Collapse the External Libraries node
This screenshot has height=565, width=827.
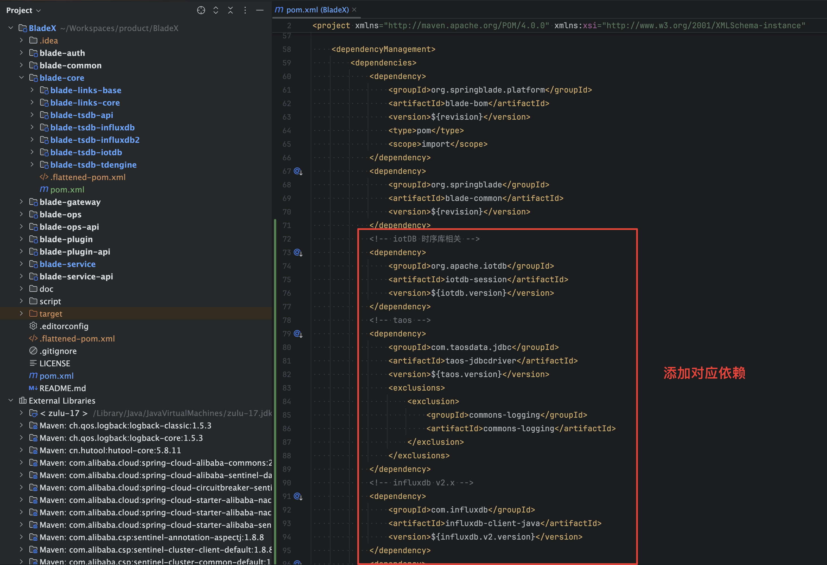[11, 400]
